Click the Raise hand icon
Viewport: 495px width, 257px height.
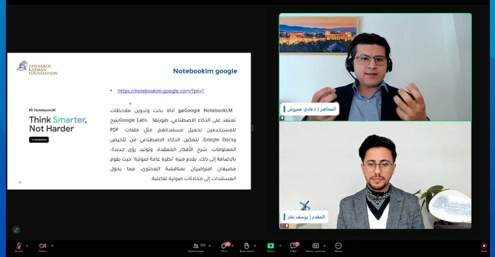click(x=247, y=245)
